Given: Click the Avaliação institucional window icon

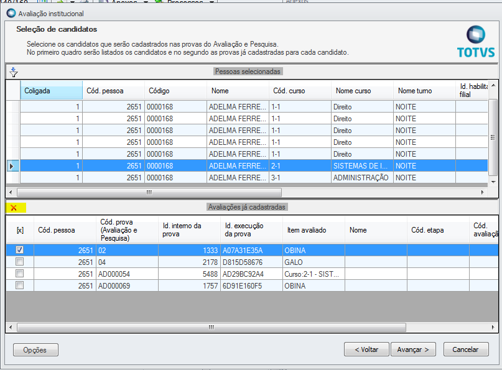Looking at the screenshot, I should (11, 14).
